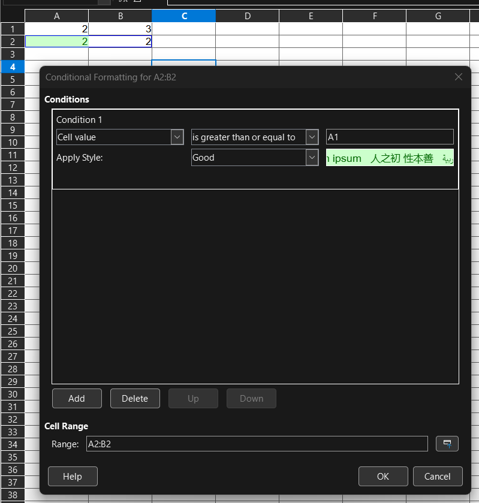Click cell B1 containing value 3

point(120,29)
